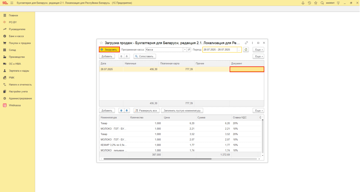Move the upper table row up

pyautogui.click(x=121, y=56)
